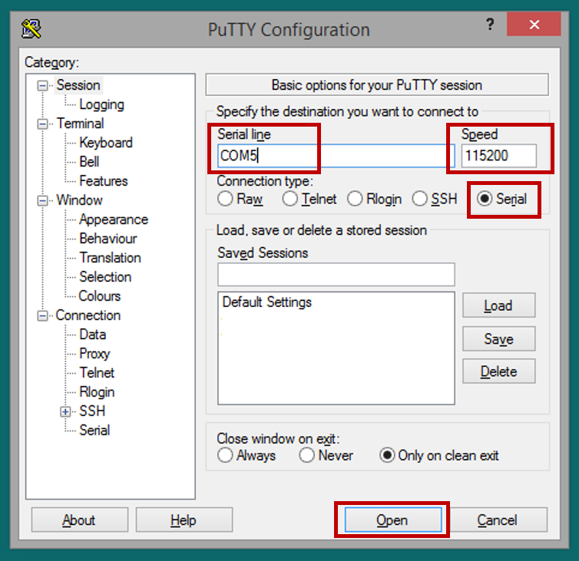Screen dimensions: 579x561
Task: Open the Session category
Action: [78, 85]
